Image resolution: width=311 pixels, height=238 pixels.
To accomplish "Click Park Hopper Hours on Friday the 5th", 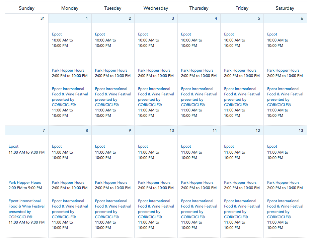I will tap(240, 70).
